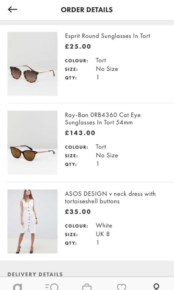The image size is (174, 290).
Task: Tap the UK 8 size value
Action: pos(103,234)
